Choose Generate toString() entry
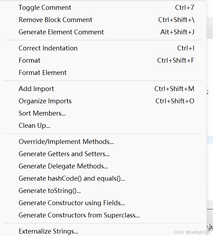 [49, 190]
